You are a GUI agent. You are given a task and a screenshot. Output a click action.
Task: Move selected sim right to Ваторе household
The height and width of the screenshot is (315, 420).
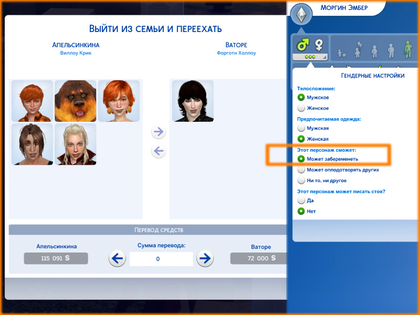159,132
